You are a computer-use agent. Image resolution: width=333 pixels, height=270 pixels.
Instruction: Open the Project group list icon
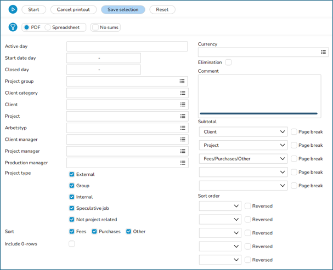coord(183,81)
